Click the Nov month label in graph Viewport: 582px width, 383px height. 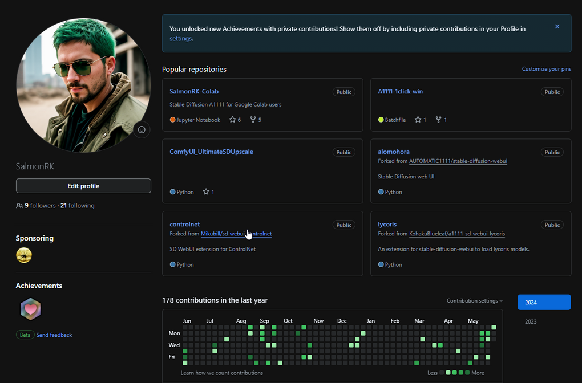[318, 321]
